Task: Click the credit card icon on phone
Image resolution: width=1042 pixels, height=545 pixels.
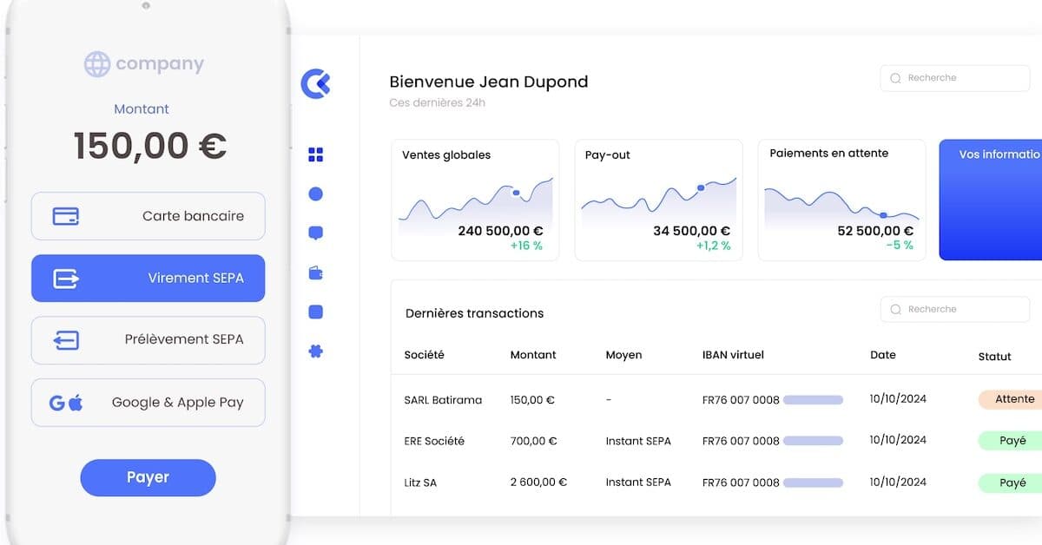Action: coord(66,216)
